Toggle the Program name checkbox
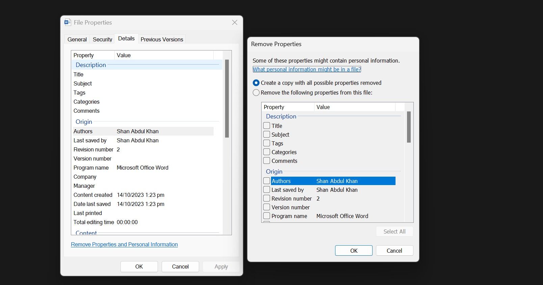Screen dimensions: 543x285 click(267, 216)
